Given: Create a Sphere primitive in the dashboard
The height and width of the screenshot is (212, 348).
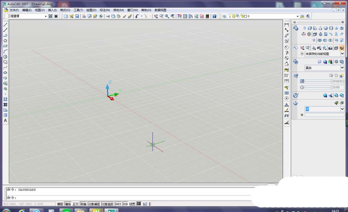Looking at the screenshot, I should 326,28.
